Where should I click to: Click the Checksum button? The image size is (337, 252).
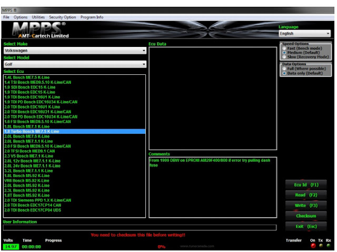point(306,216)
